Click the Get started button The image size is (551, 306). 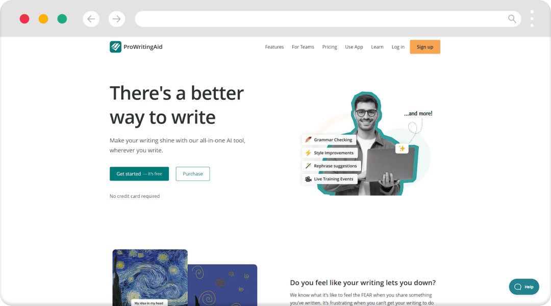pos(139,173)
